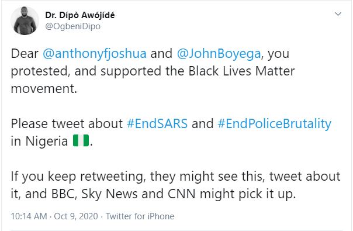Open the @anthonyfjoshua mention

(x=95, y=54)
